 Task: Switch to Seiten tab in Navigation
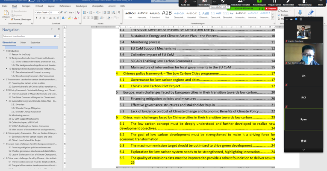coord(23,43)
